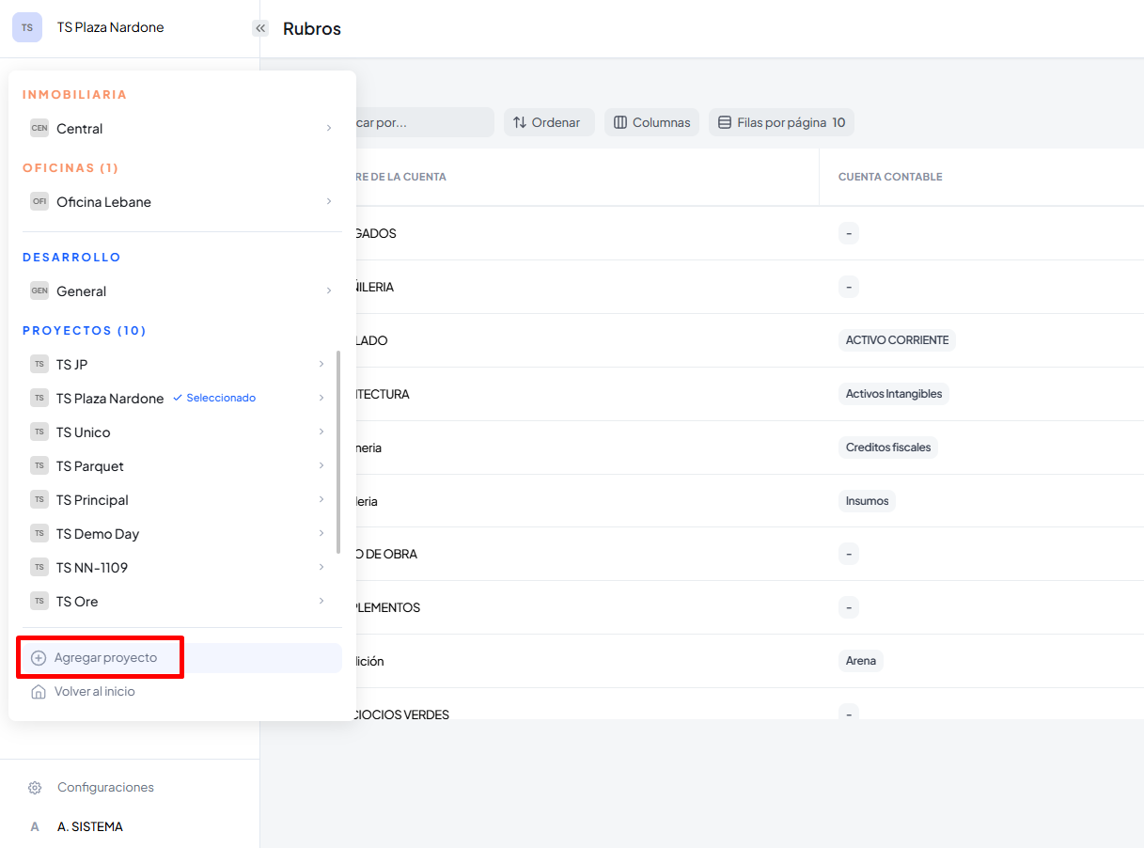Open the Columnas column selector
This screenshot has width=1144, height=848.
651,122
